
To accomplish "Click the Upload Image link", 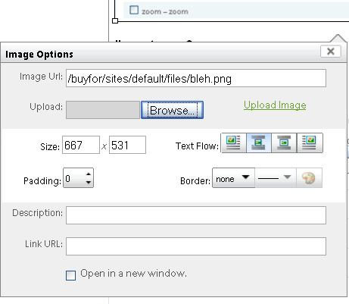I will (275, 105).
